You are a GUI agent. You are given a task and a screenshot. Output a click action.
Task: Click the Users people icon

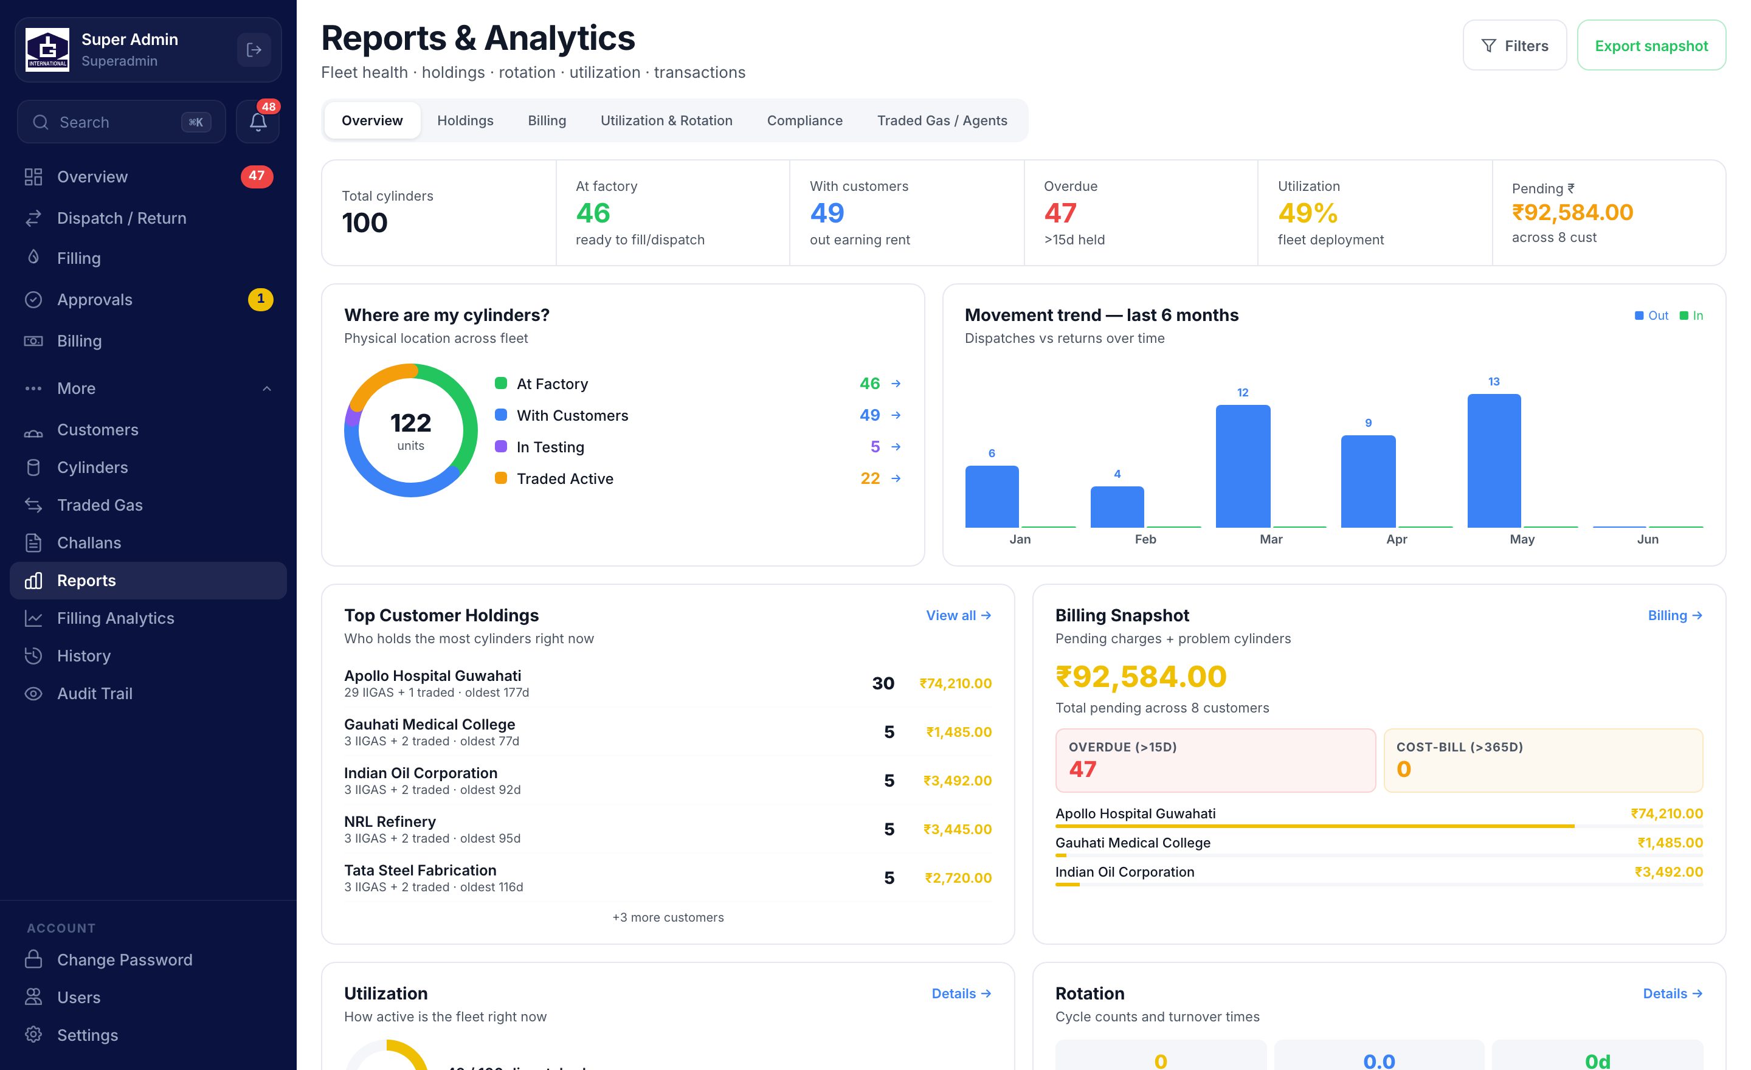[x=33, y=998]
